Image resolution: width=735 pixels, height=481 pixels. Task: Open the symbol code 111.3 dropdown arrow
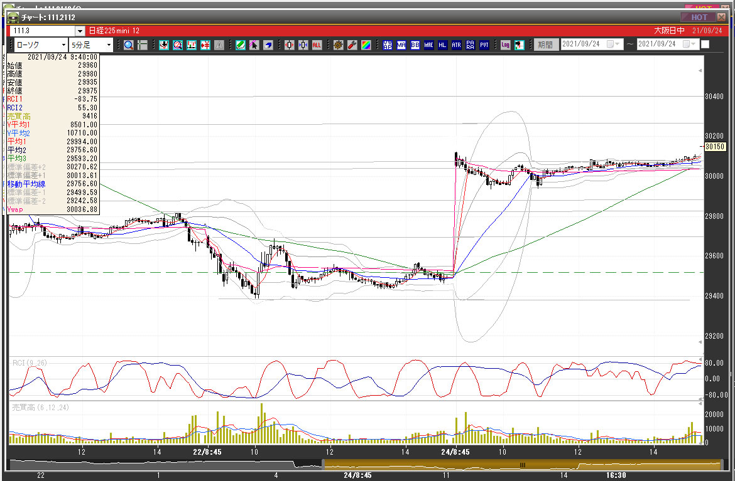click(x=80, y=31)
